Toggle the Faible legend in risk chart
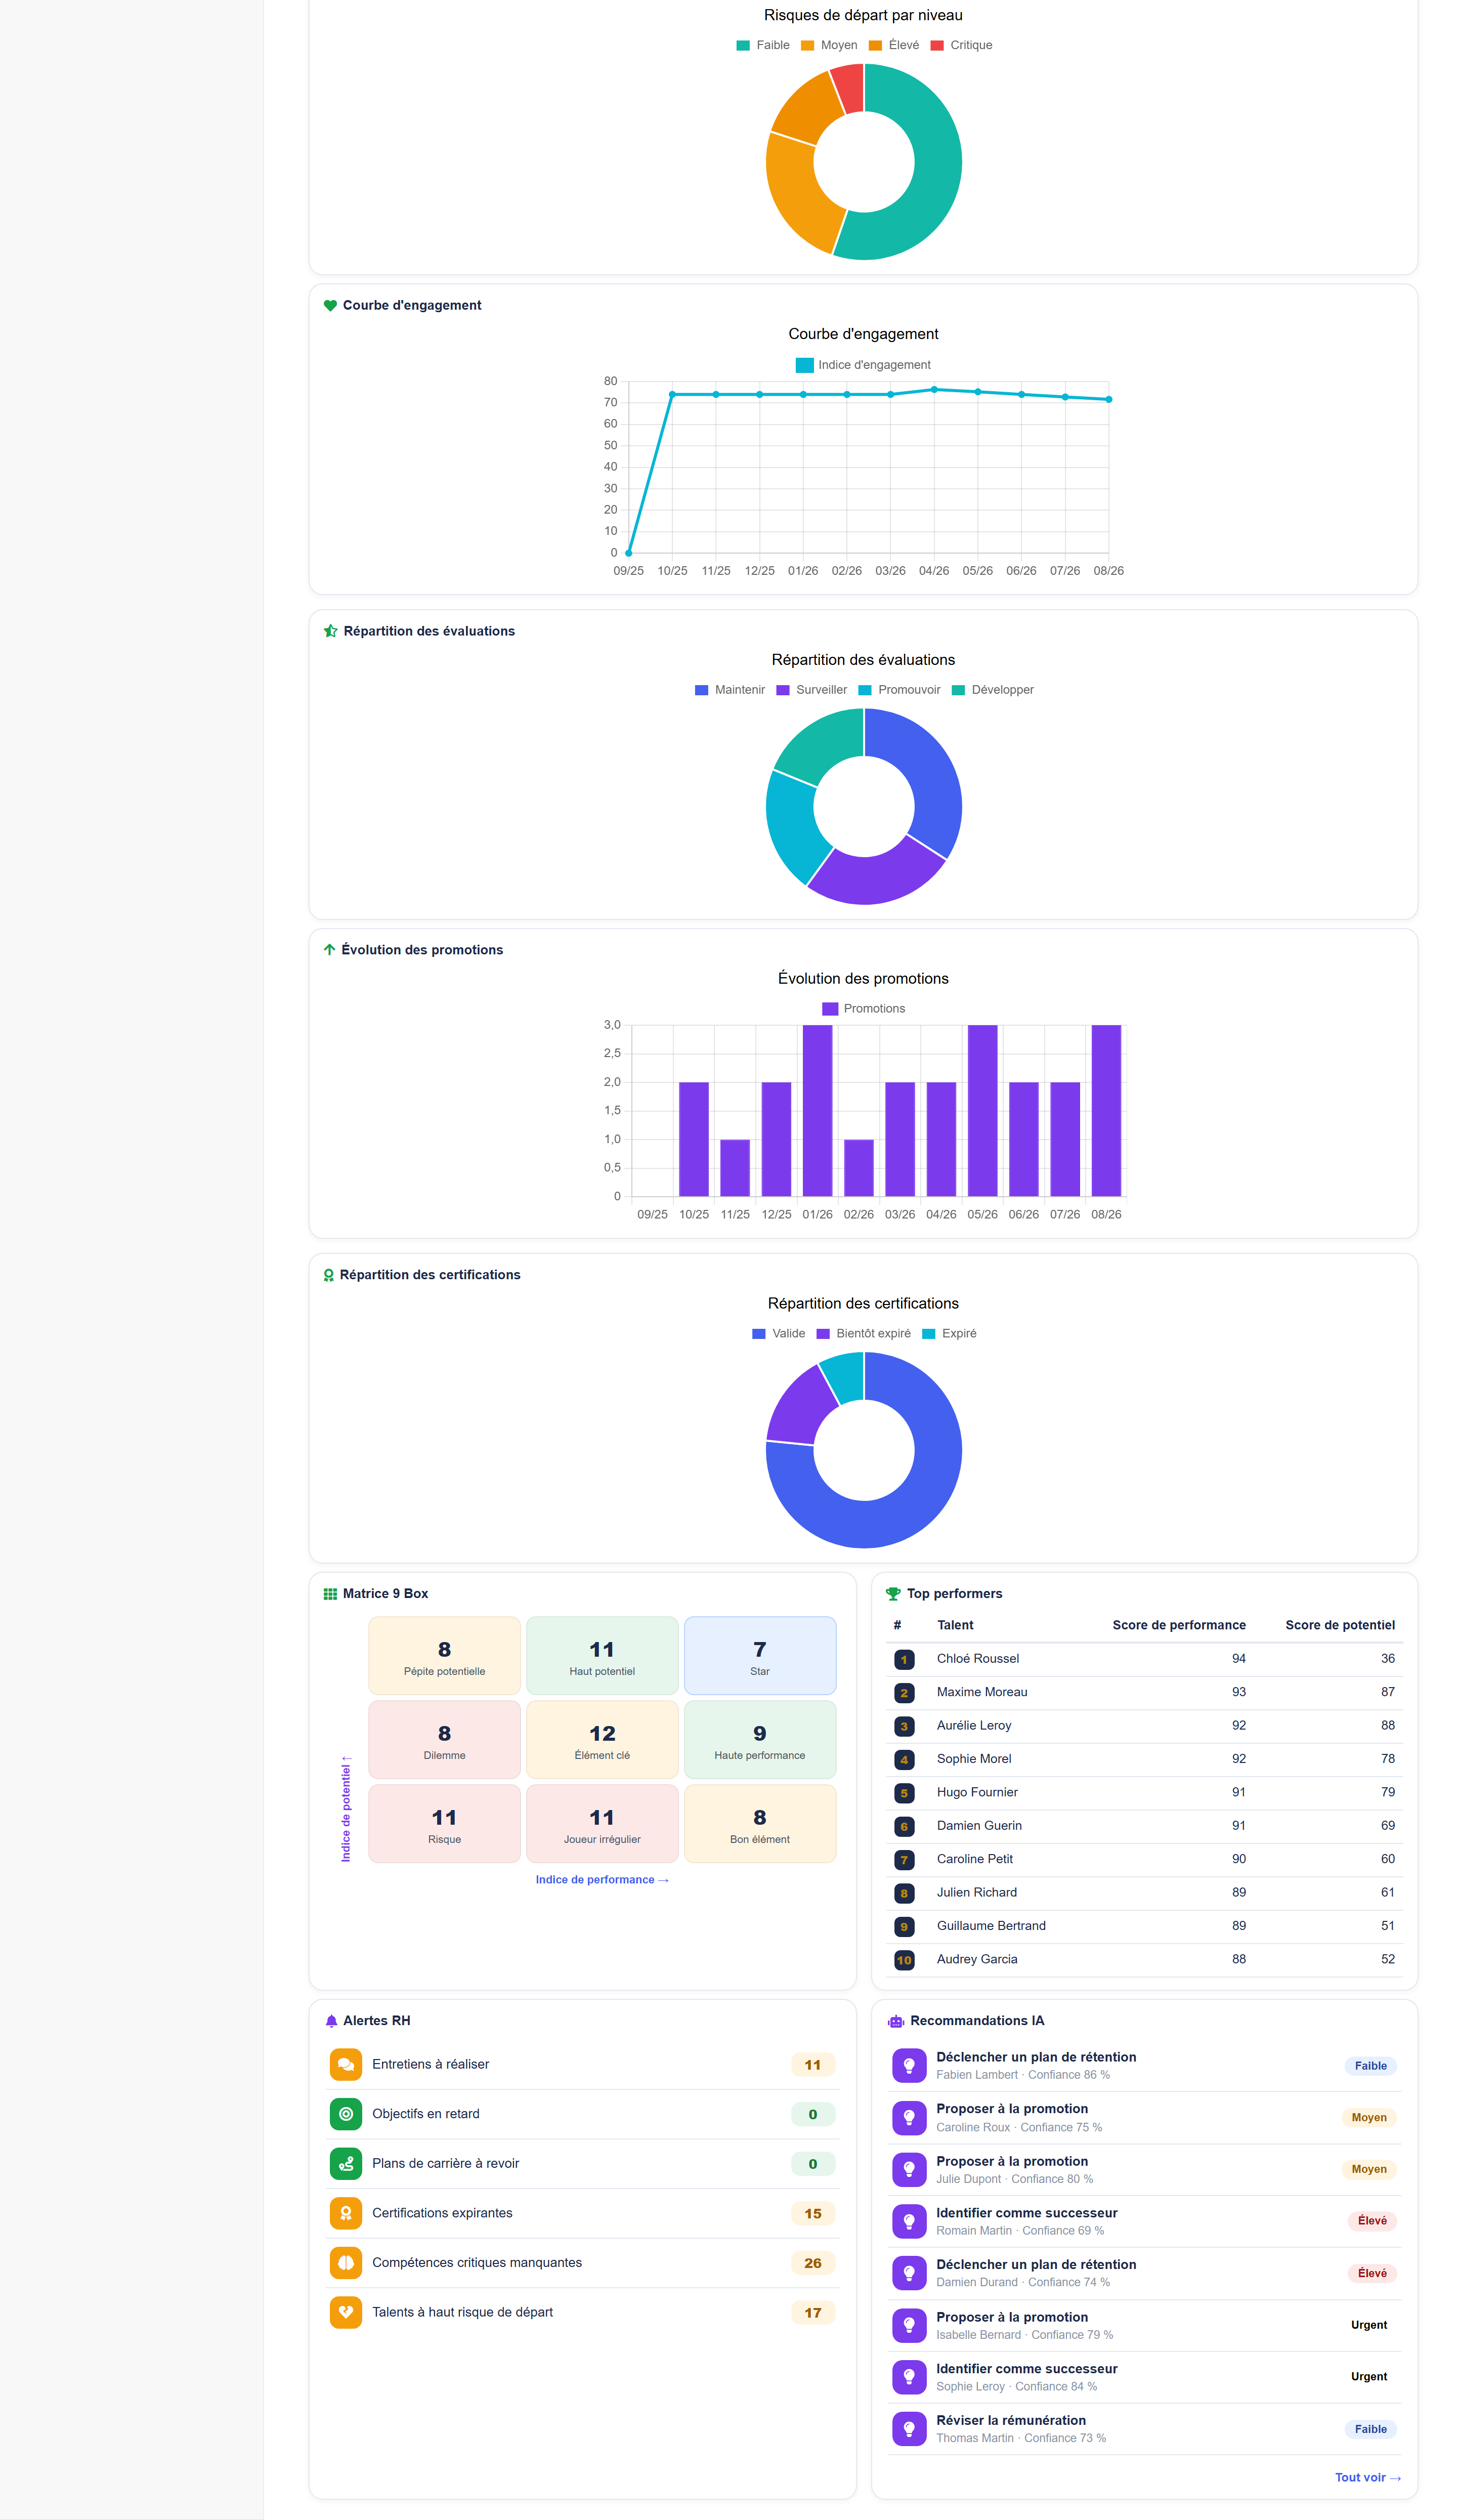Viewport: 1457px width, 2520px height. (x=763, y=45)
